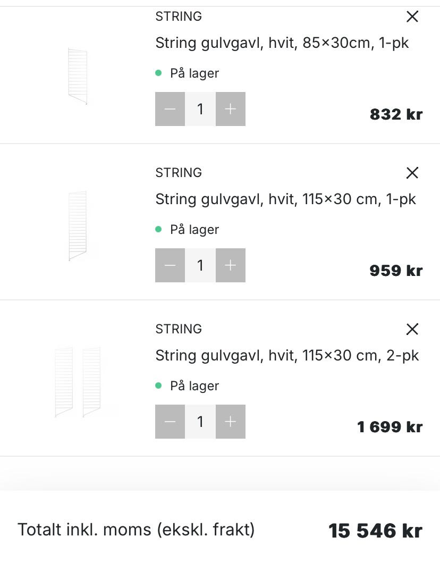This screenshot has width=440, height=562.
Task: Click quantity field of 115×30 cm 1-pk item
Action: coord(200,265)
